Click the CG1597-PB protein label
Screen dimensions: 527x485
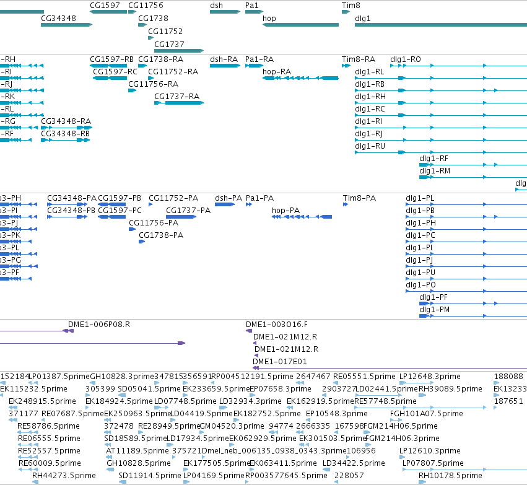[120, 198]
